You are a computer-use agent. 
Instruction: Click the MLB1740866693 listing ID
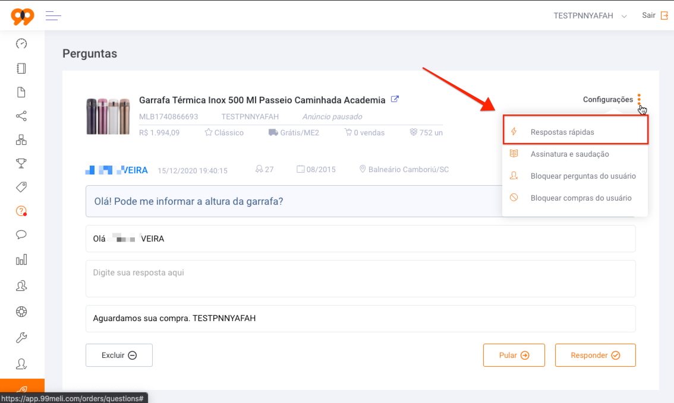point(169,117)
